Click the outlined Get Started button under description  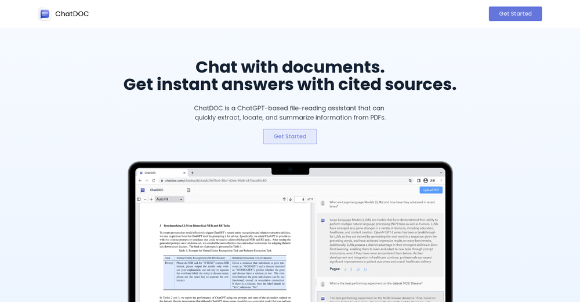click(289, 136)
